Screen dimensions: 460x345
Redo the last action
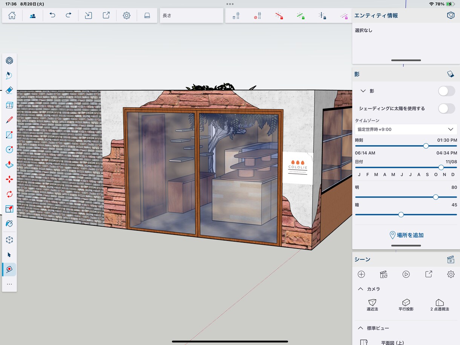pyautogui.click(x=69, y=15)
